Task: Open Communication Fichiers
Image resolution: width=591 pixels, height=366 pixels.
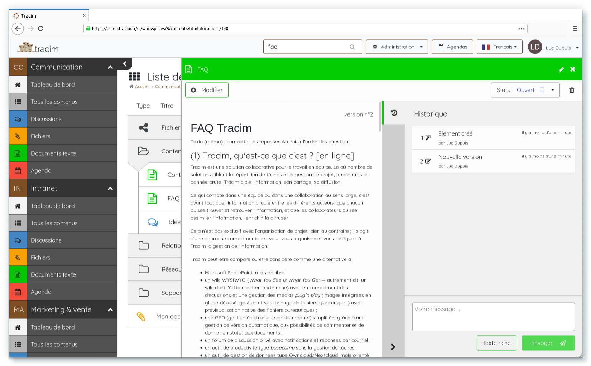Action: (63, 136)
